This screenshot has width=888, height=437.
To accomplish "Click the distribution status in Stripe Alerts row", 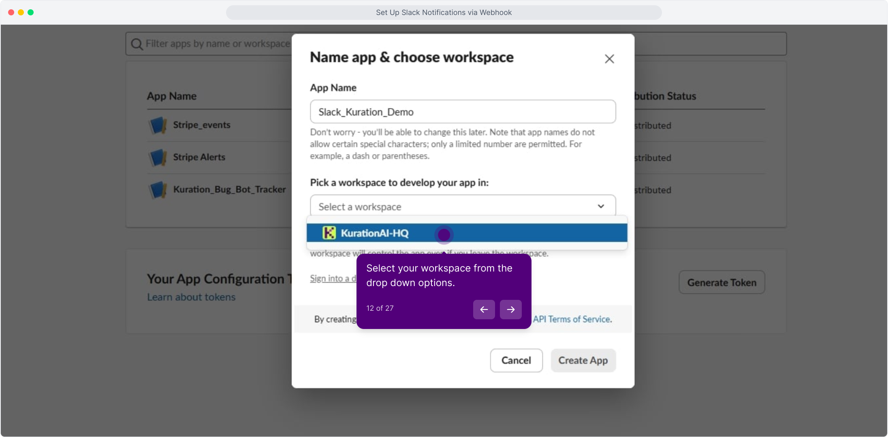I will coord(653,158).
